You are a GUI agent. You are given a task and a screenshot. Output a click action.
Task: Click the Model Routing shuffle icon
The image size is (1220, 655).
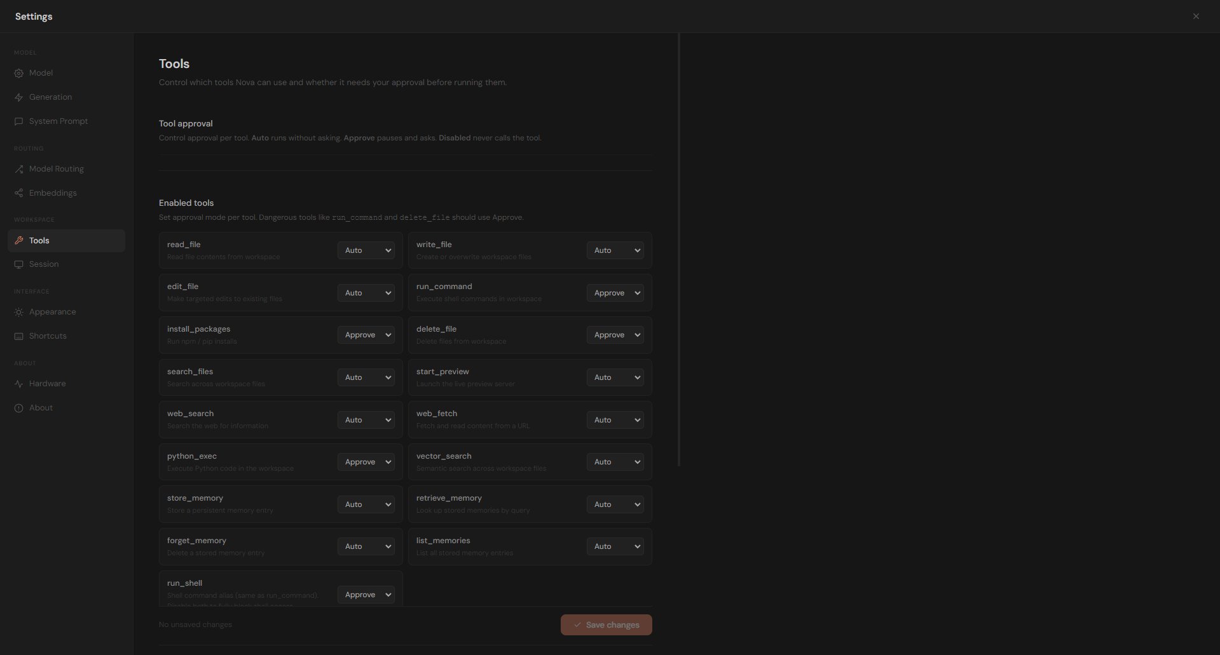[19, 169]
